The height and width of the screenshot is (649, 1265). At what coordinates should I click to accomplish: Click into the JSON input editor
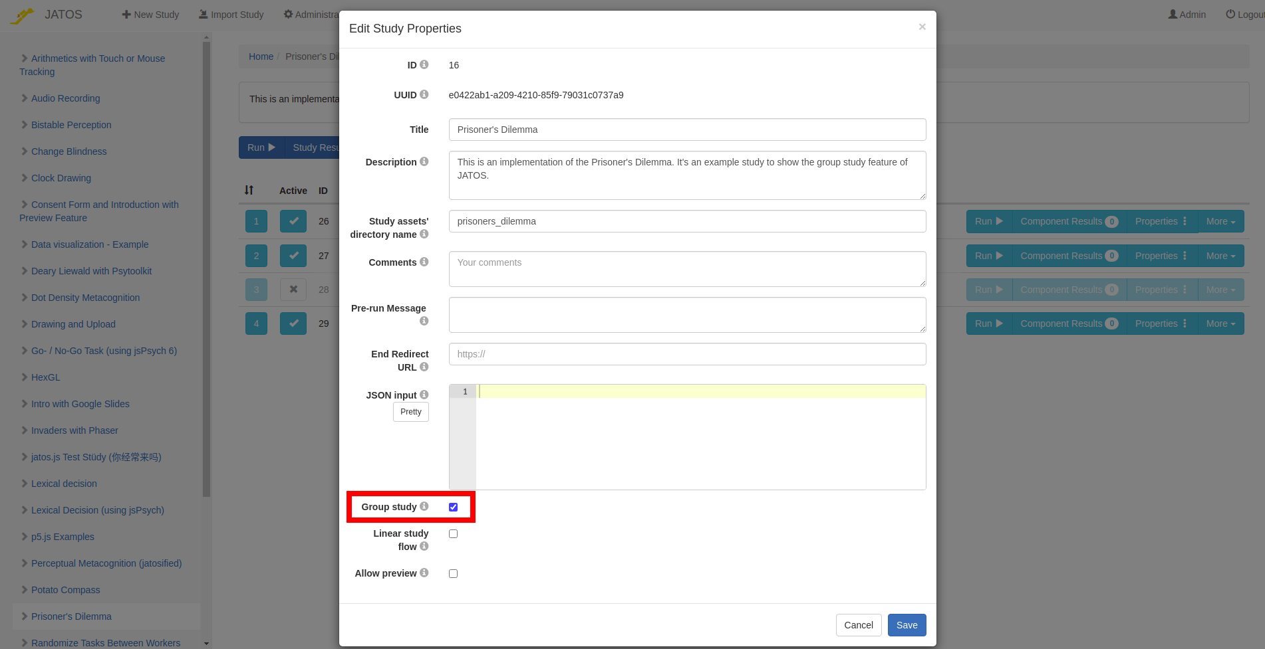click(700, 437)
